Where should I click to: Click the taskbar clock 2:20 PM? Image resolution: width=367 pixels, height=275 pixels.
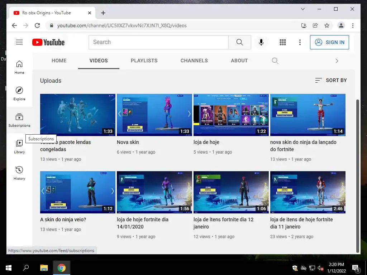coord(336,268)
